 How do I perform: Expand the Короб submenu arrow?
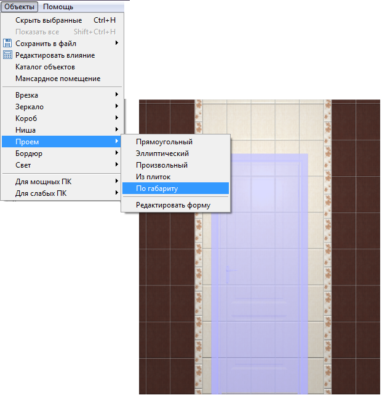coord(117,117)
